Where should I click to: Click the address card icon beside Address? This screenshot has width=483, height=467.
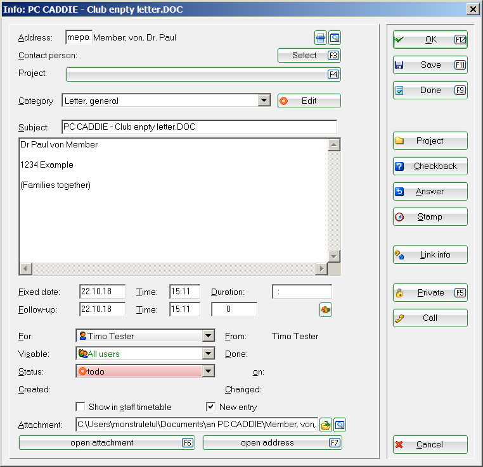pyautogui.click(x=321, y=38)
